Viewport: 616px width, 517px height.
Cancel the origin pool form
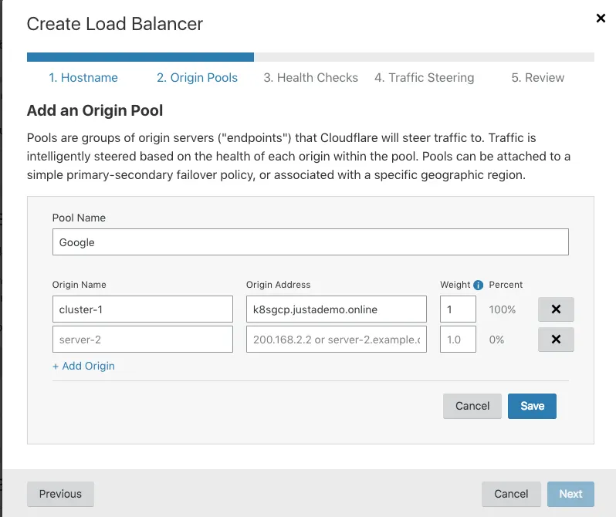(x=472, y=406)
